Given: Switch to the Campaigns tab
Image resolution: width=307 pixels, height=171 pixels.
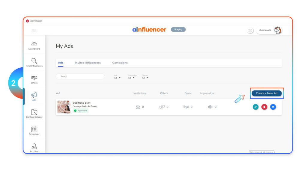Looking at the screenshot, I should coord(120,63).
